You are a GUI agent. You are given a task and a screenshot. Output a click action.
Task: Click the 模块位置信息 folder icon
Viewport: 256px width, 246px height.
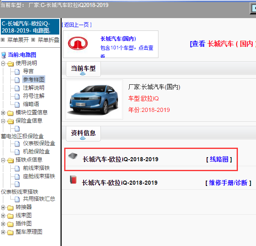(10, 113)
